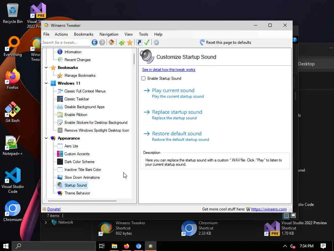This screenshot has width=334, height=251.
Task: Click the Git Bash desktop icon
Action: (13, 112)
